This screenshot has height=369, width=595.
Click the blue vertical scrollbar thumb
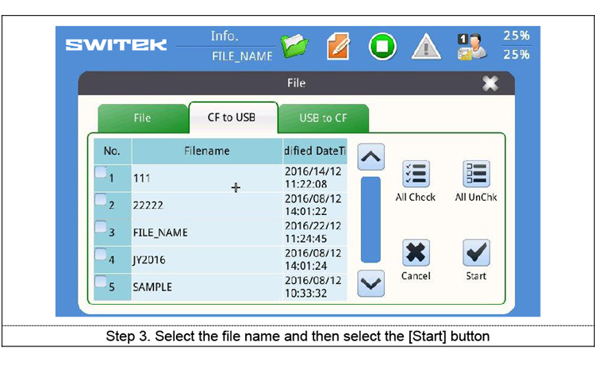pos(370,220)
